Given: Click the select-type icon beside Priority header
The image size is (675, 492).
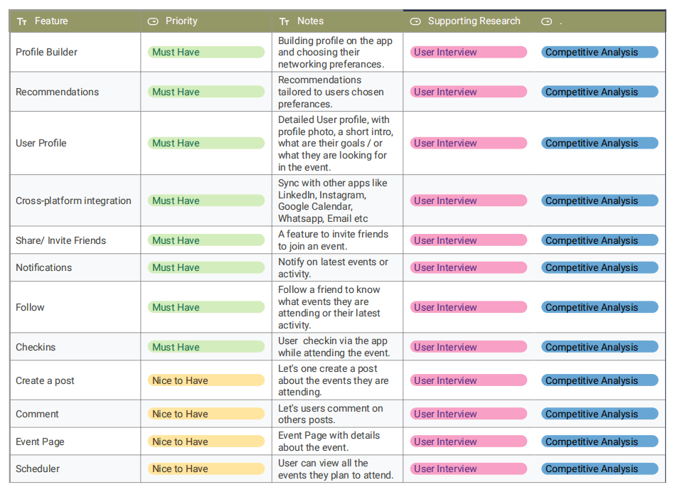Looking at the screenshot, I should coord(153,21).
